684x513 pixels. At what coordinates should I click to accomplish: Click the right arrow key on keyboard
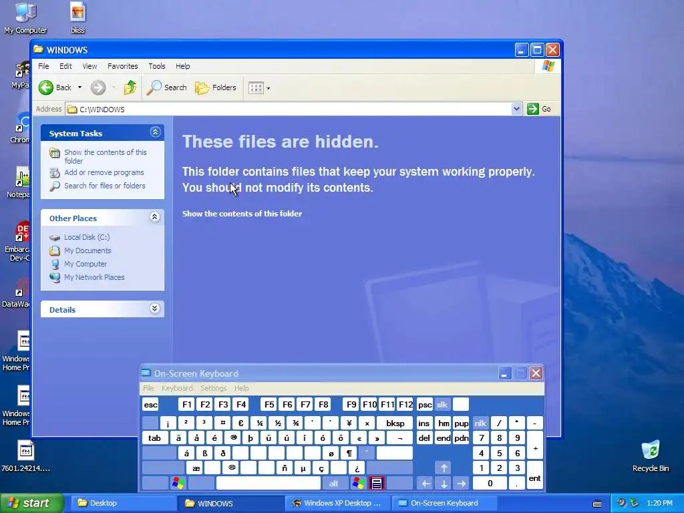[x=462, y=484]
